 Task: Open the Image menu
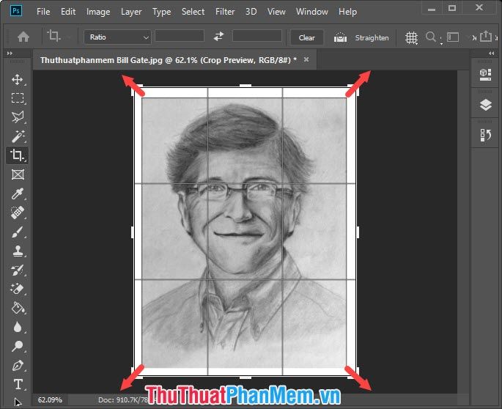98,12
